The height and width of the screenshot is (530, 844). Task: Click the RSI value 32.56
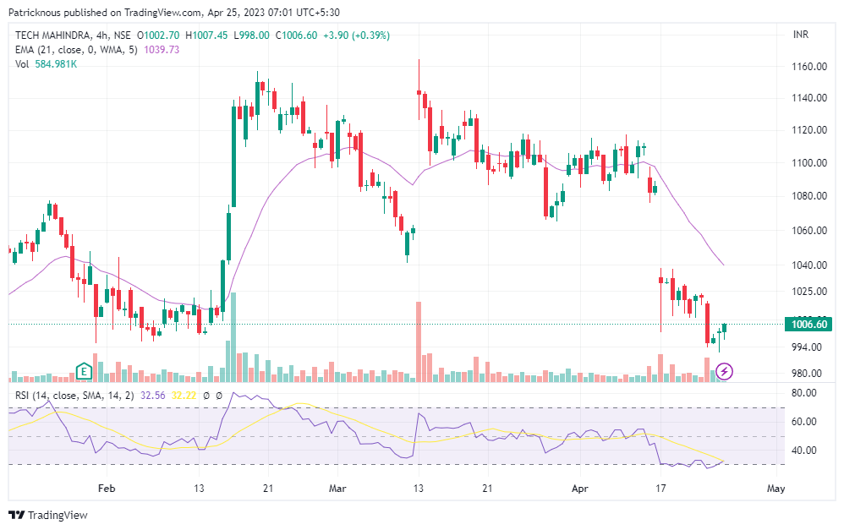pyautogui.click(x=153, y=396)
